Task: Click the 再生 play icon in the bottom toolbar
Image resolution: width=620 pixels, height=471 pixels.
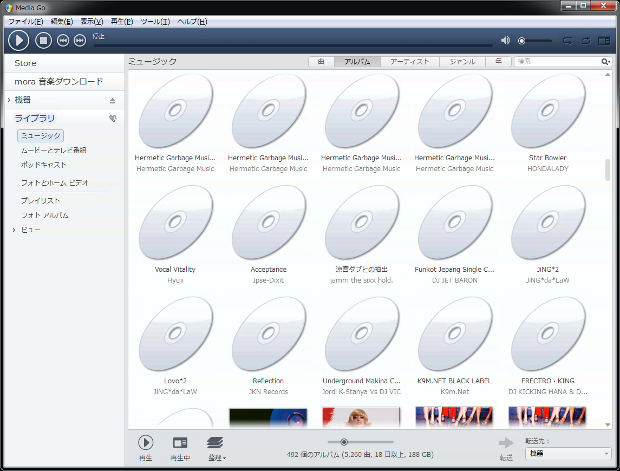Action: click(x=146, y=442)
